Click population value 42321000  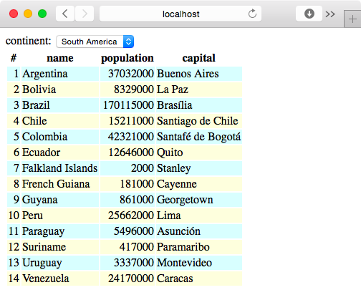[127, 137]
